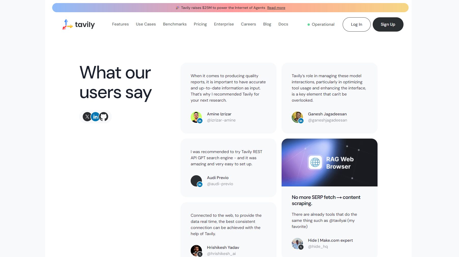Open the X social icon under heading
The image size is (459, 257).
pyautogui.click(x=87, y=117)
